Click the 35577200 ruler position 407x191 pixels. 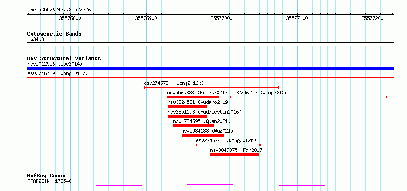373,18
